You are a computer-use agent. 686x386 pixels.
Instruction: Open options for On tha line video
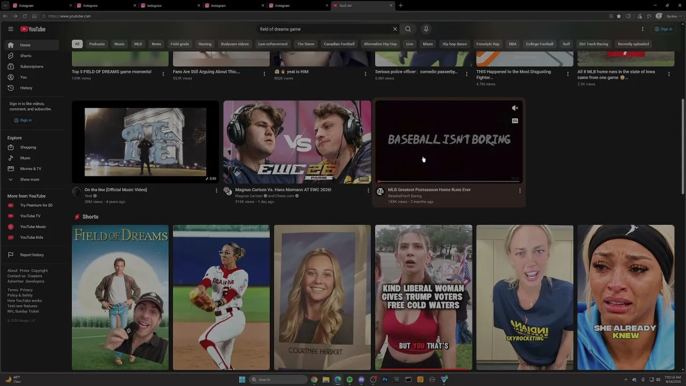click(217, 190)
